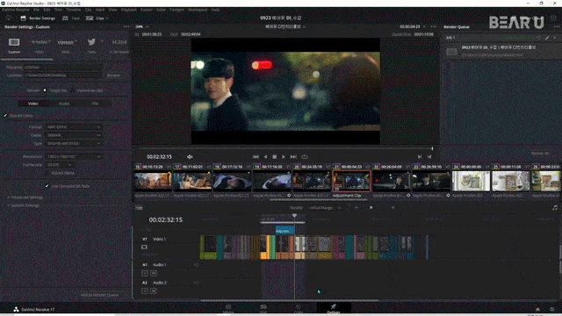Toggle Audio 2 solo button

click(x=144, y=291)
